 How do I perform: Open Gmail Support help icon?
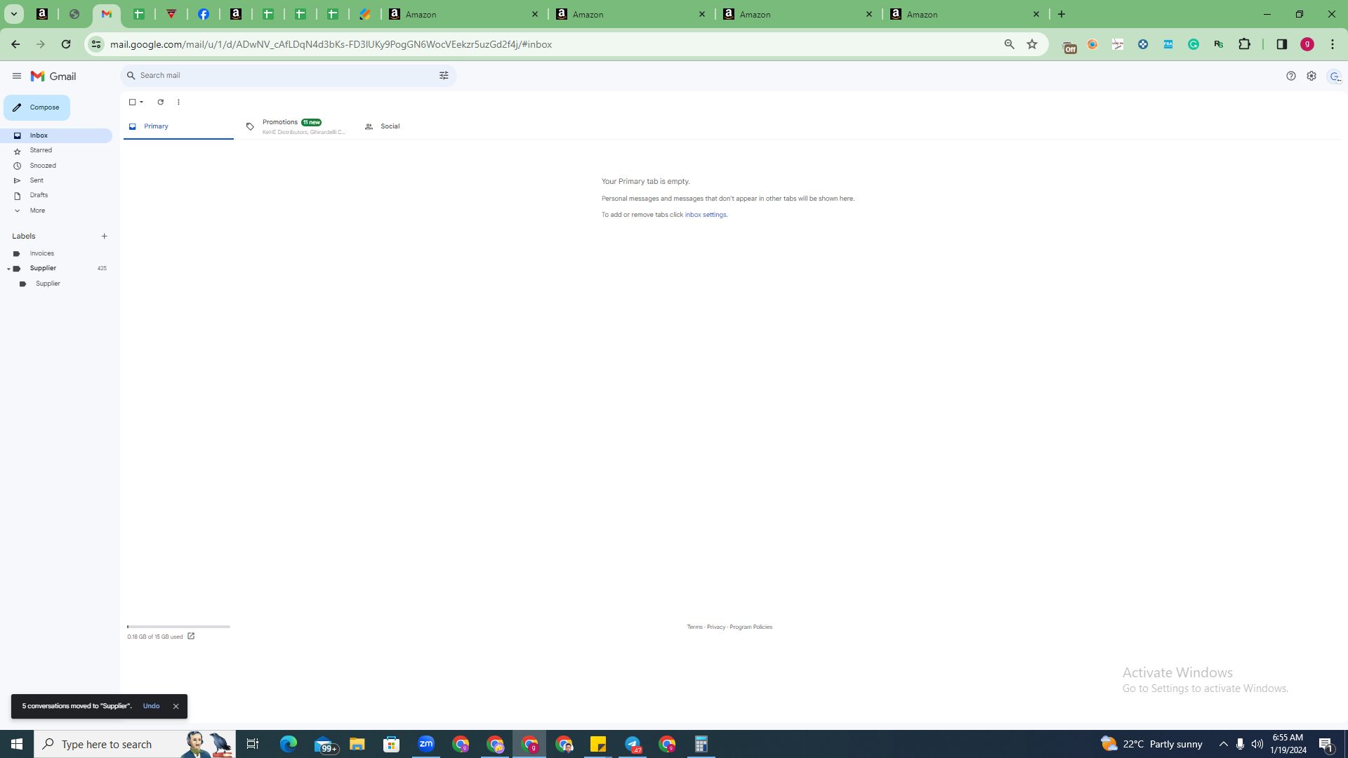[x=1291, y=76]
